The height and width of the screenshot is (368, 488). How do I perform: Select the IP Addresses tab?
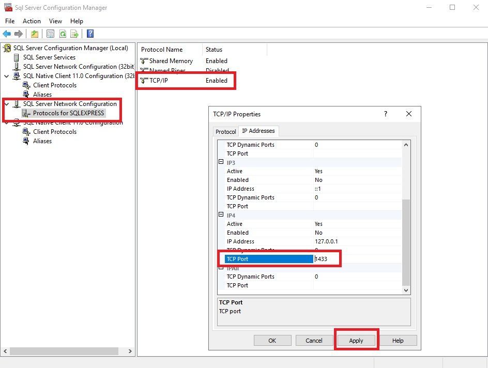coord(258,131)
